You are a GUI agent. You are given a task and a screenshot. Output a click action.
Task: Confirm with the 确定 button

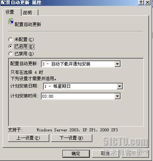click(76, 154)
